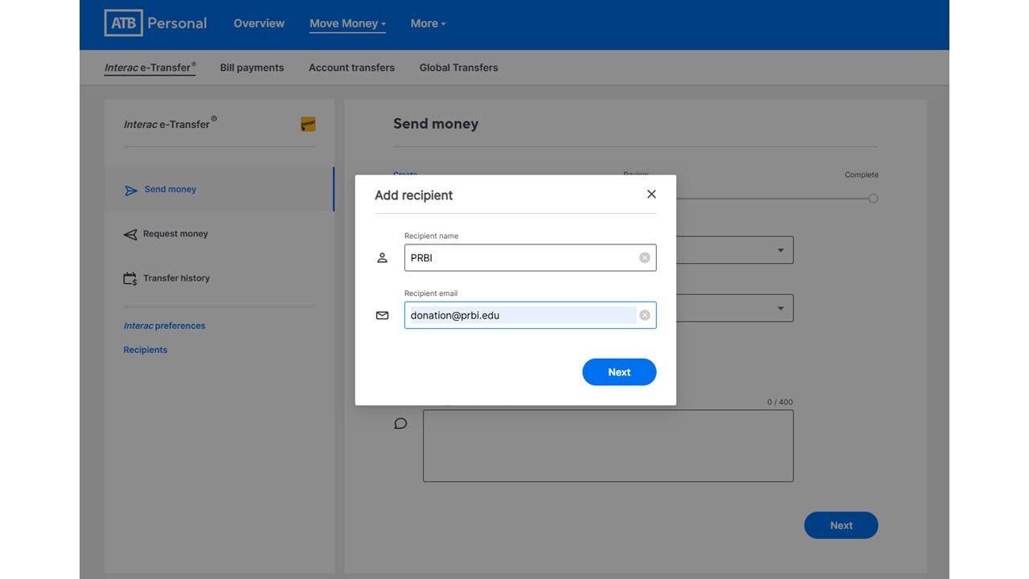The width and height of the screenshot is (1029, 579).
Task: Select Send money in sidebar
Action: [x=219, y=190]
